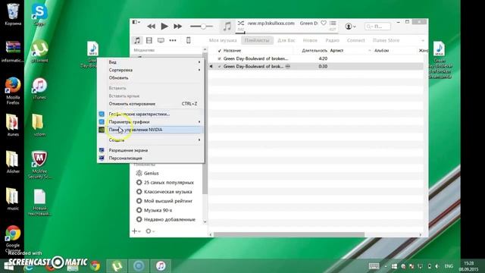Play the current song in iTunes
Viewport: 485px width, 273px height.
click(x=164, y=27)
